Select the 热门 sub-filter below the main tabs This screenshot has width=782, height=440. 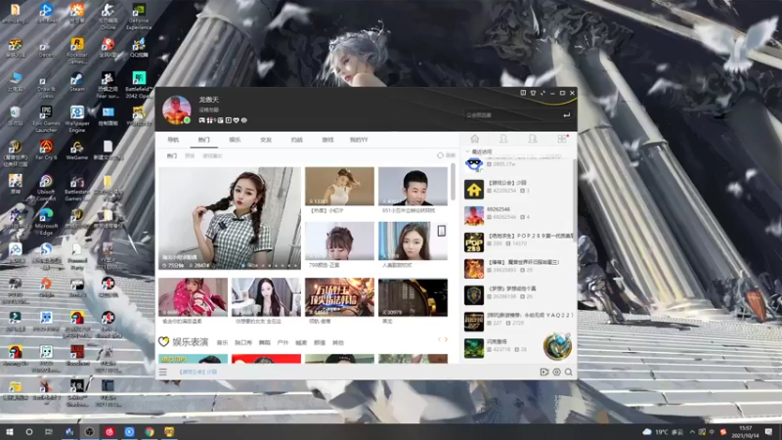[172, 155]
